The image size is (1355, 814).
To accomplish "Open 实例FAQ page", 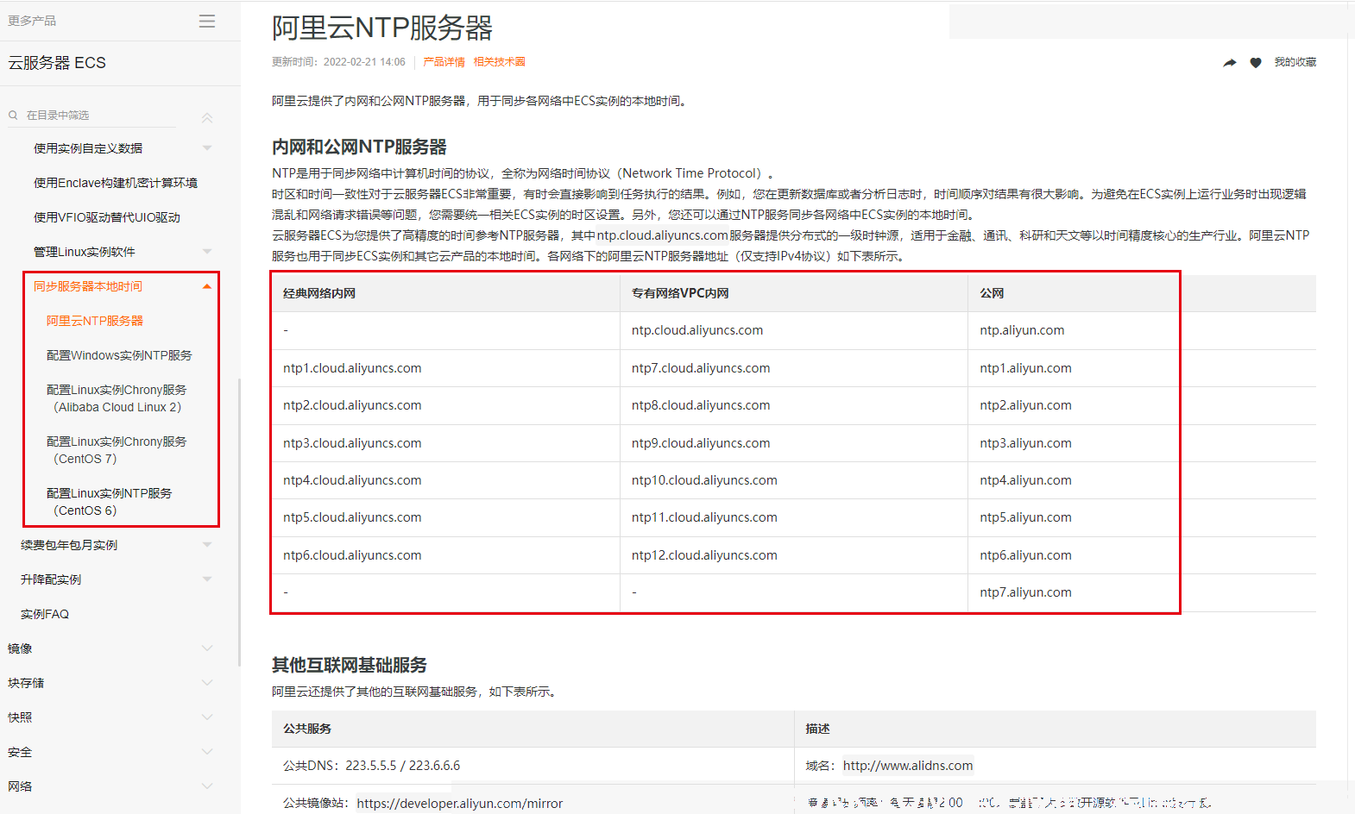I will (x=45, y=614).
